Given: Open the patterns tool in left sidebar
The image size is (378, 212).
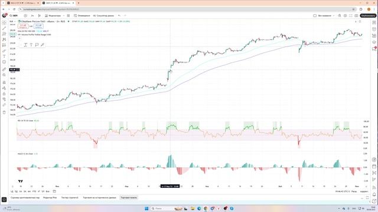Looking at the screenshot, I should [x=4, y=39].
